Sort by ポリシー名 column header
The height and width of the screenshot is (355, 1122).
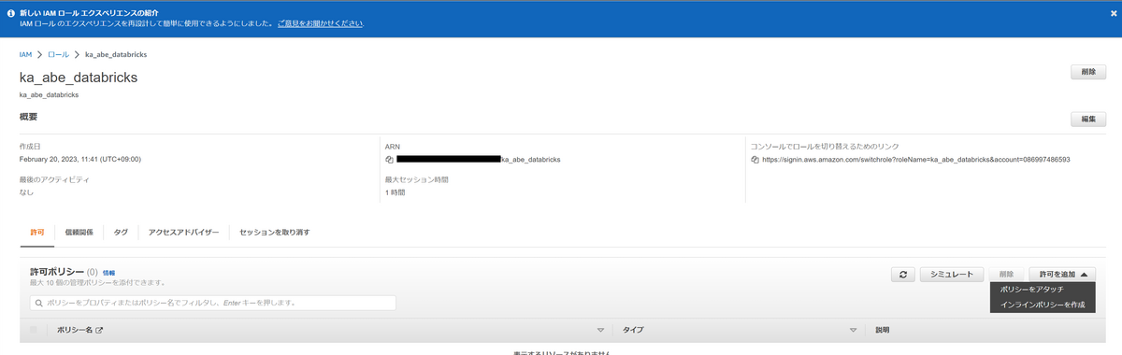pyautogui.click(x=74, y=330)
